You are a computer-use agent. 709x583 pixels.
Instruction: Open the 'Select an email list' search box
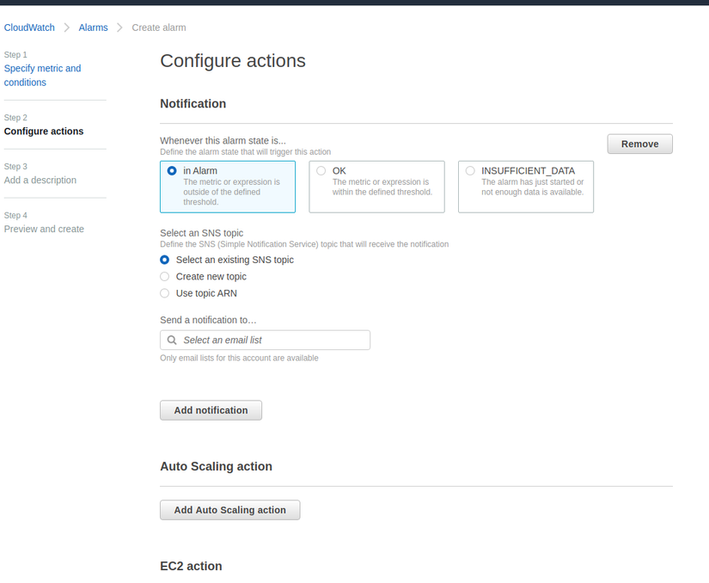coord(272,341)
